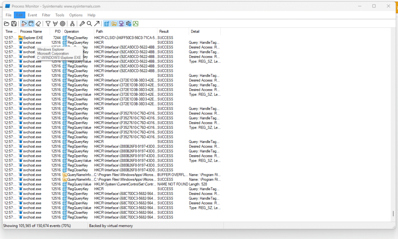Viewport: 398px width, 239px height.
Task: Disable Show File System Activity
Action: pyautogui.click(x=114, y=24)
